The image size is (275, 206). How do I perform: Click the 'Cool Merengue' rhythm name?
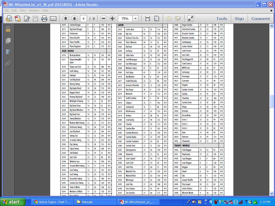pyautogui.click(x=131, y=60)
